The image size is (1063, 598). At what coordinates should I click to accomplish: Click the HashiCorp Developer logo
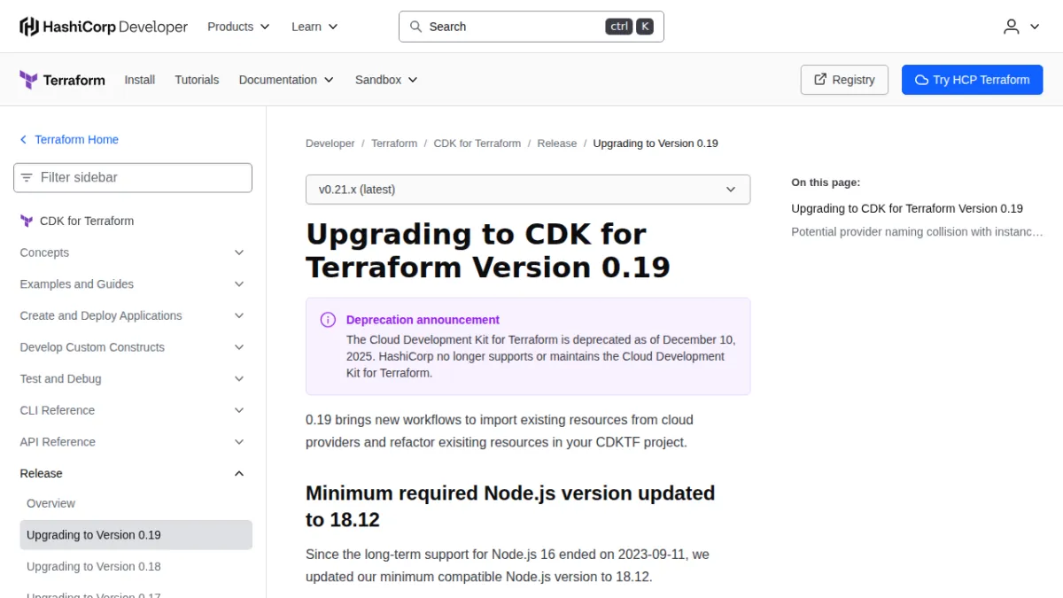click(104, 27)
